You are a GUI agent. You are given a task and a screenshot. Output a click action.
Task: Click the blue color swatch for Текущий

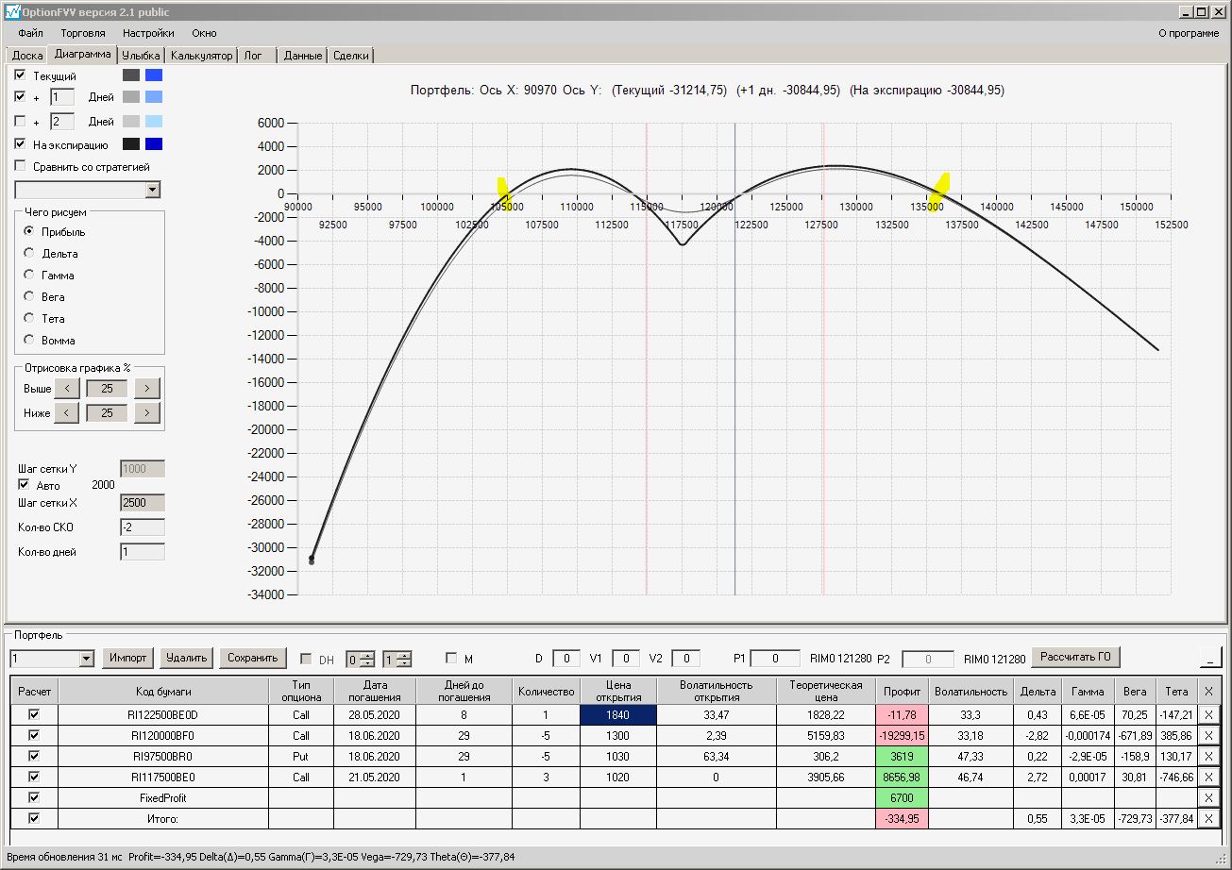[x=154, y=75]
